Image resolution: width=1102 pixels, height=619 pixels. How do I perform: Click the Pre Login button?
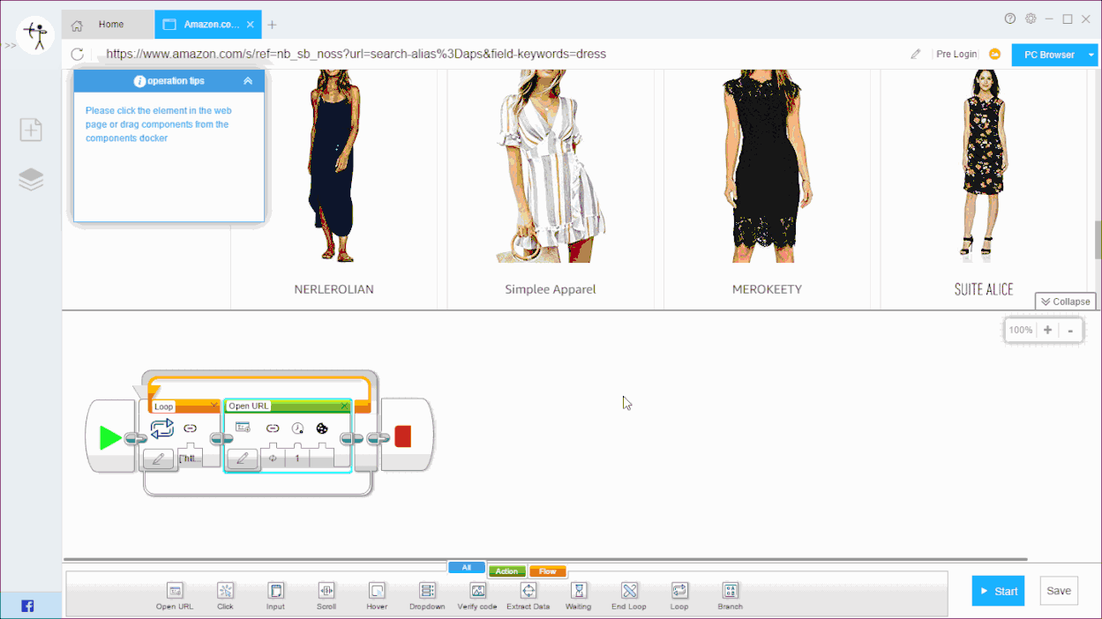click(956, 55)
